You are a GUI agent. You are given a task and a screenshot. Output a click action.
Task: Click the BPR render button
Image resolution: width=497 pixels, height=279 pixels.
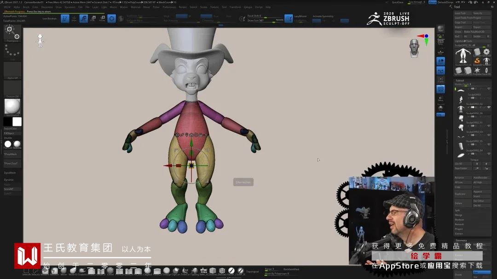pos(440,29)
